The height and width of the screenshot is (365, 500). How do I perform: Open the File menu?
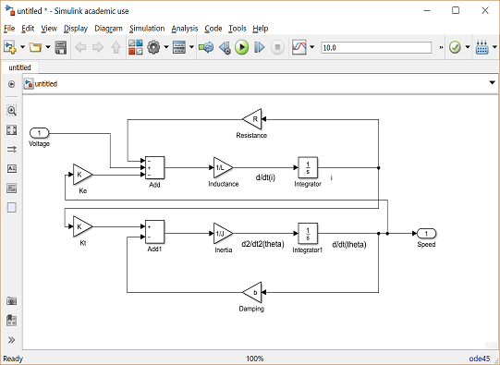coord(9,29)
